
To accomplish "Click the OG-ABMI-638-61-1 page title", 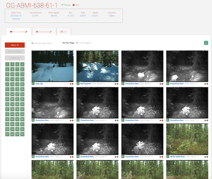I will point(32,5).
